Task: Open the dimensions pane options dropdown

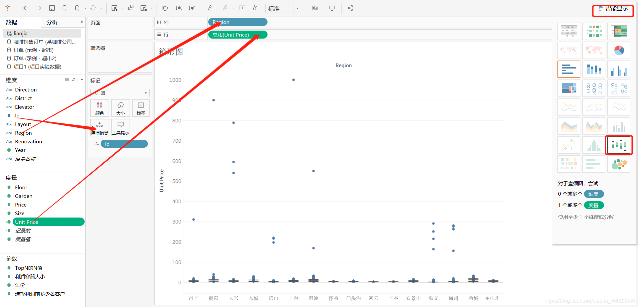Action: (82, 80)
